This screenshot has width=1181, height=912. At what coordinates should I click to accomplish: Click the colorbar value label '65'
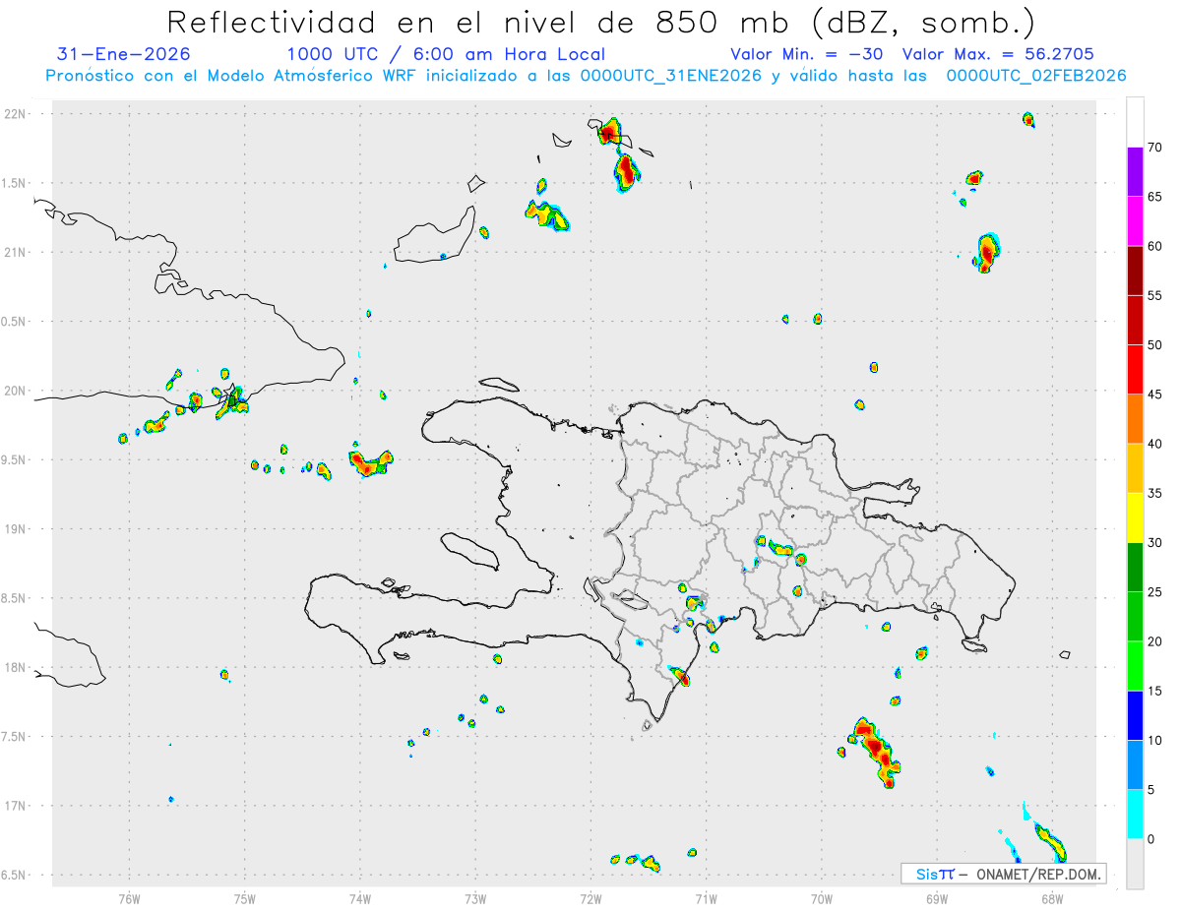coord(1155,197)
